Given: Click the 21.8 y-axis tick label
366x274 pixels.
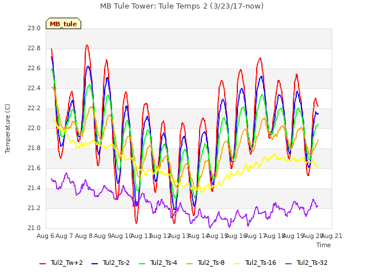Looking at the screenshot, I should [x=34, y=148].
